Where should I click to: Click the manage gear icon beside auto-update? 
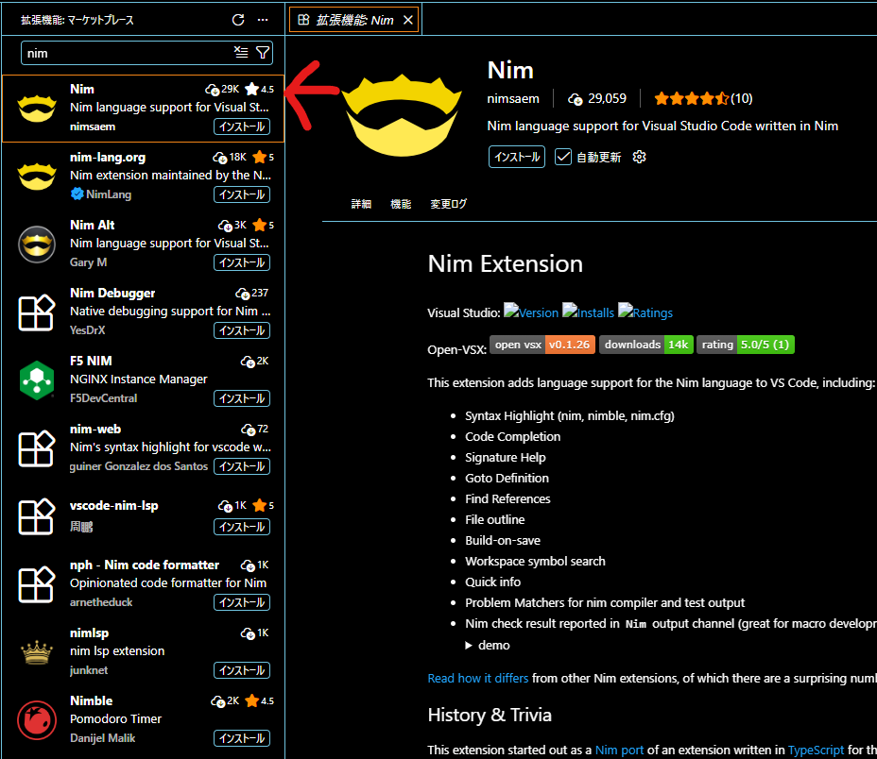click(639, 157)
